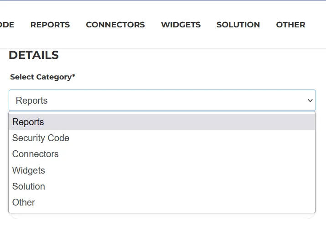Select Solution option in category list
The height and width of the screenshot is (227, 326).
tap(162, 186)
